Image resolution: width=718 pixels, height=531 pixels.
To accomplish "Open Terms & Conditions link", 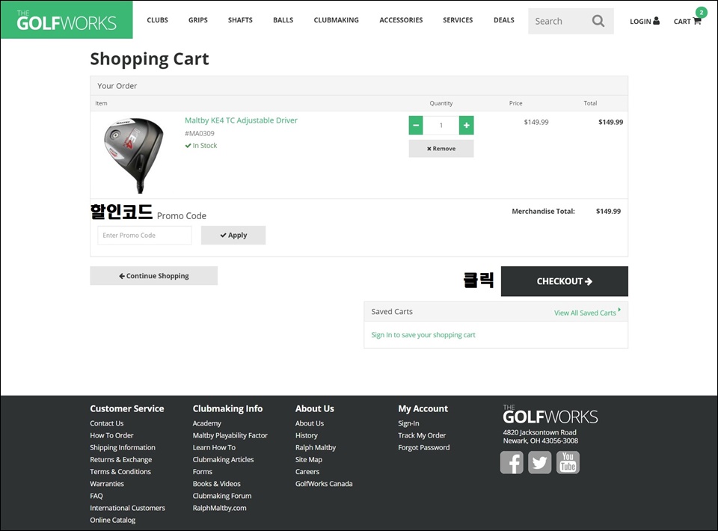I will coord(120,471).
